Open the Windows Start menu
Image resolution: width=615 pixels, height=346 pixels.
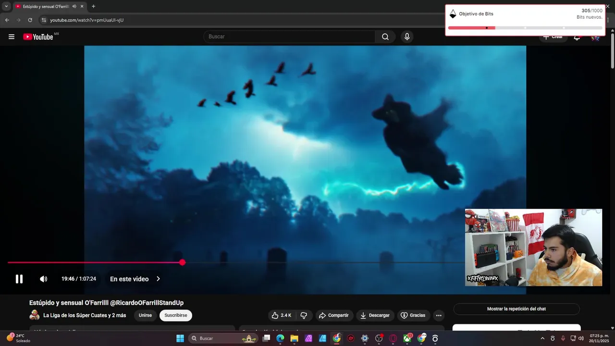180,338
